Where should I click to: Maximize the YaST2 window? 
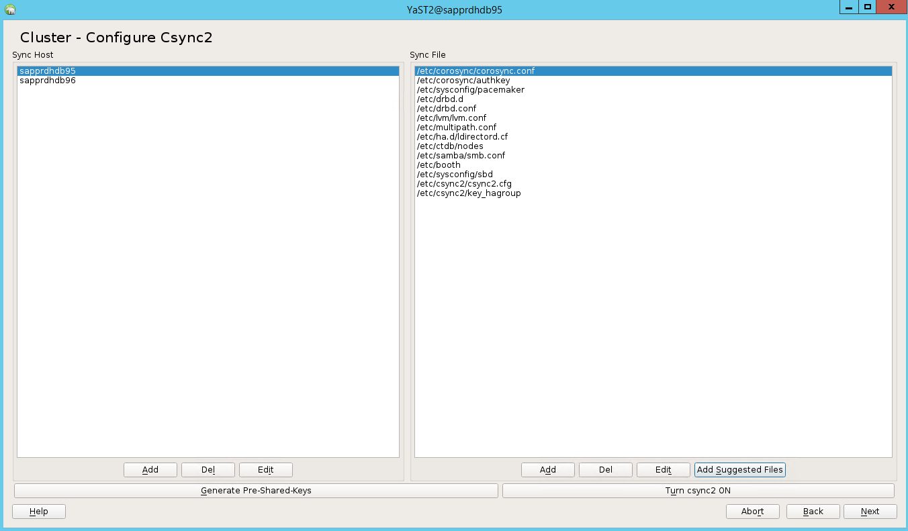point(868,7)
